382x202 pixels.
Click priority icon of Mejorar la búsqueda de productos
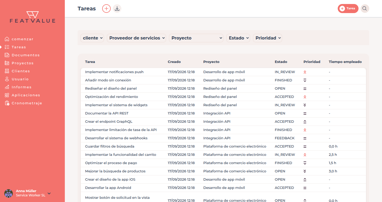(305, 171)
